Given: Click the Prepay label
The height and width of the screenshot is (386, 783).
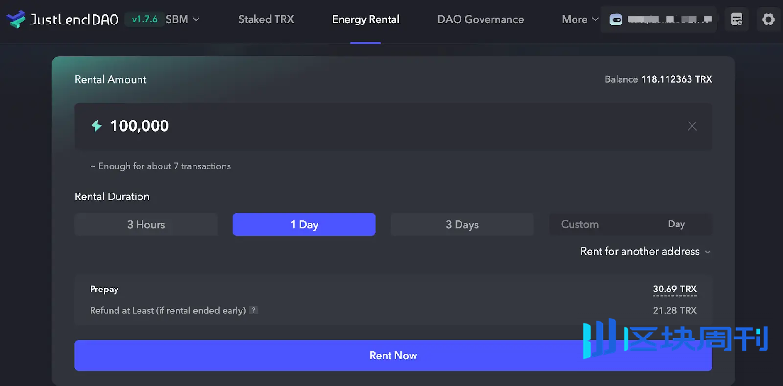Looking at the screenshot, I should pos(104,289).
